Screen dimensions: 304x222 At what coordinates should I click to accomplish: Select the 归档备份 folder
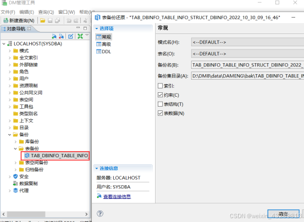coord(34,169)
